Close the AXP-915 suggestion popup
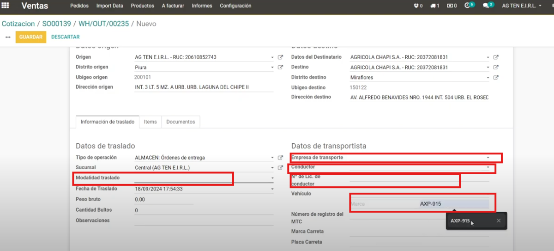 [499, 221]
